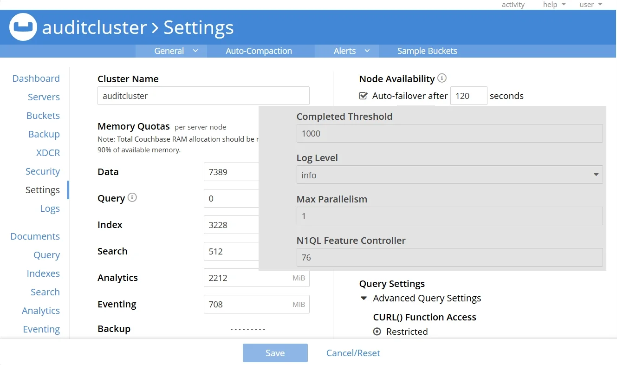This screenshot has height=365, width=617.
Task: Switch to the Sample Buckets tab
Action: [427, 51]
